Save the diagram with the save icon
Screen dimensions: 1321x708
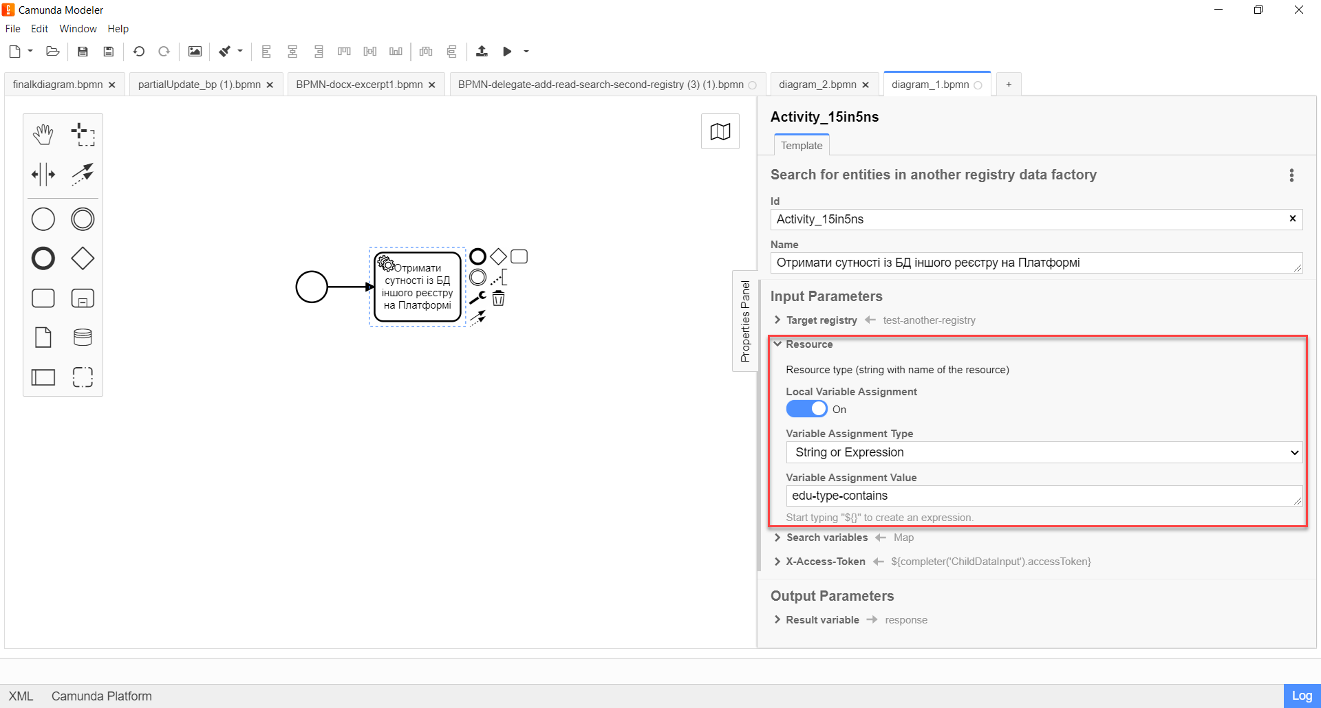pos(83,52)
